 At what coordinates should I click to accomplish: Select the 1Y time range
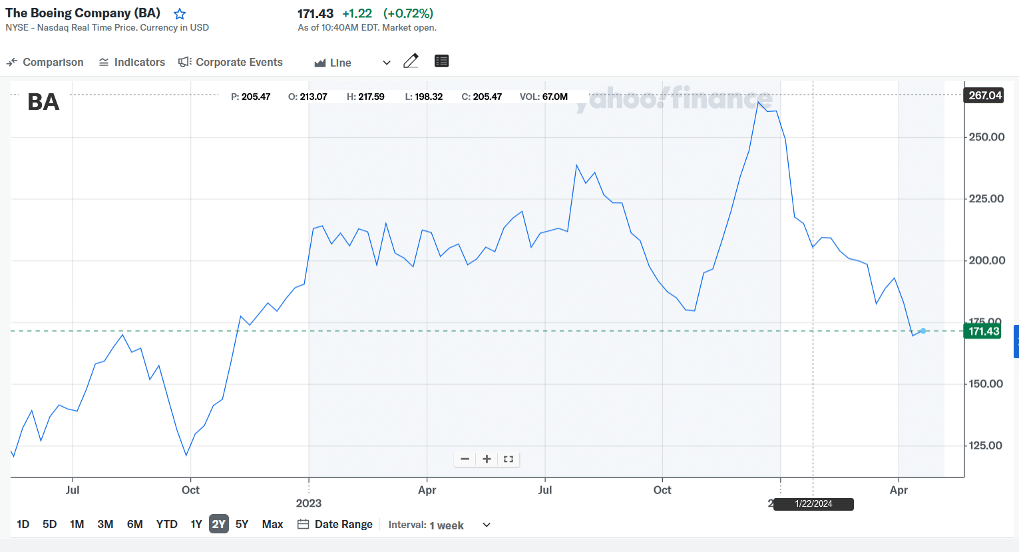coord(196,524)
